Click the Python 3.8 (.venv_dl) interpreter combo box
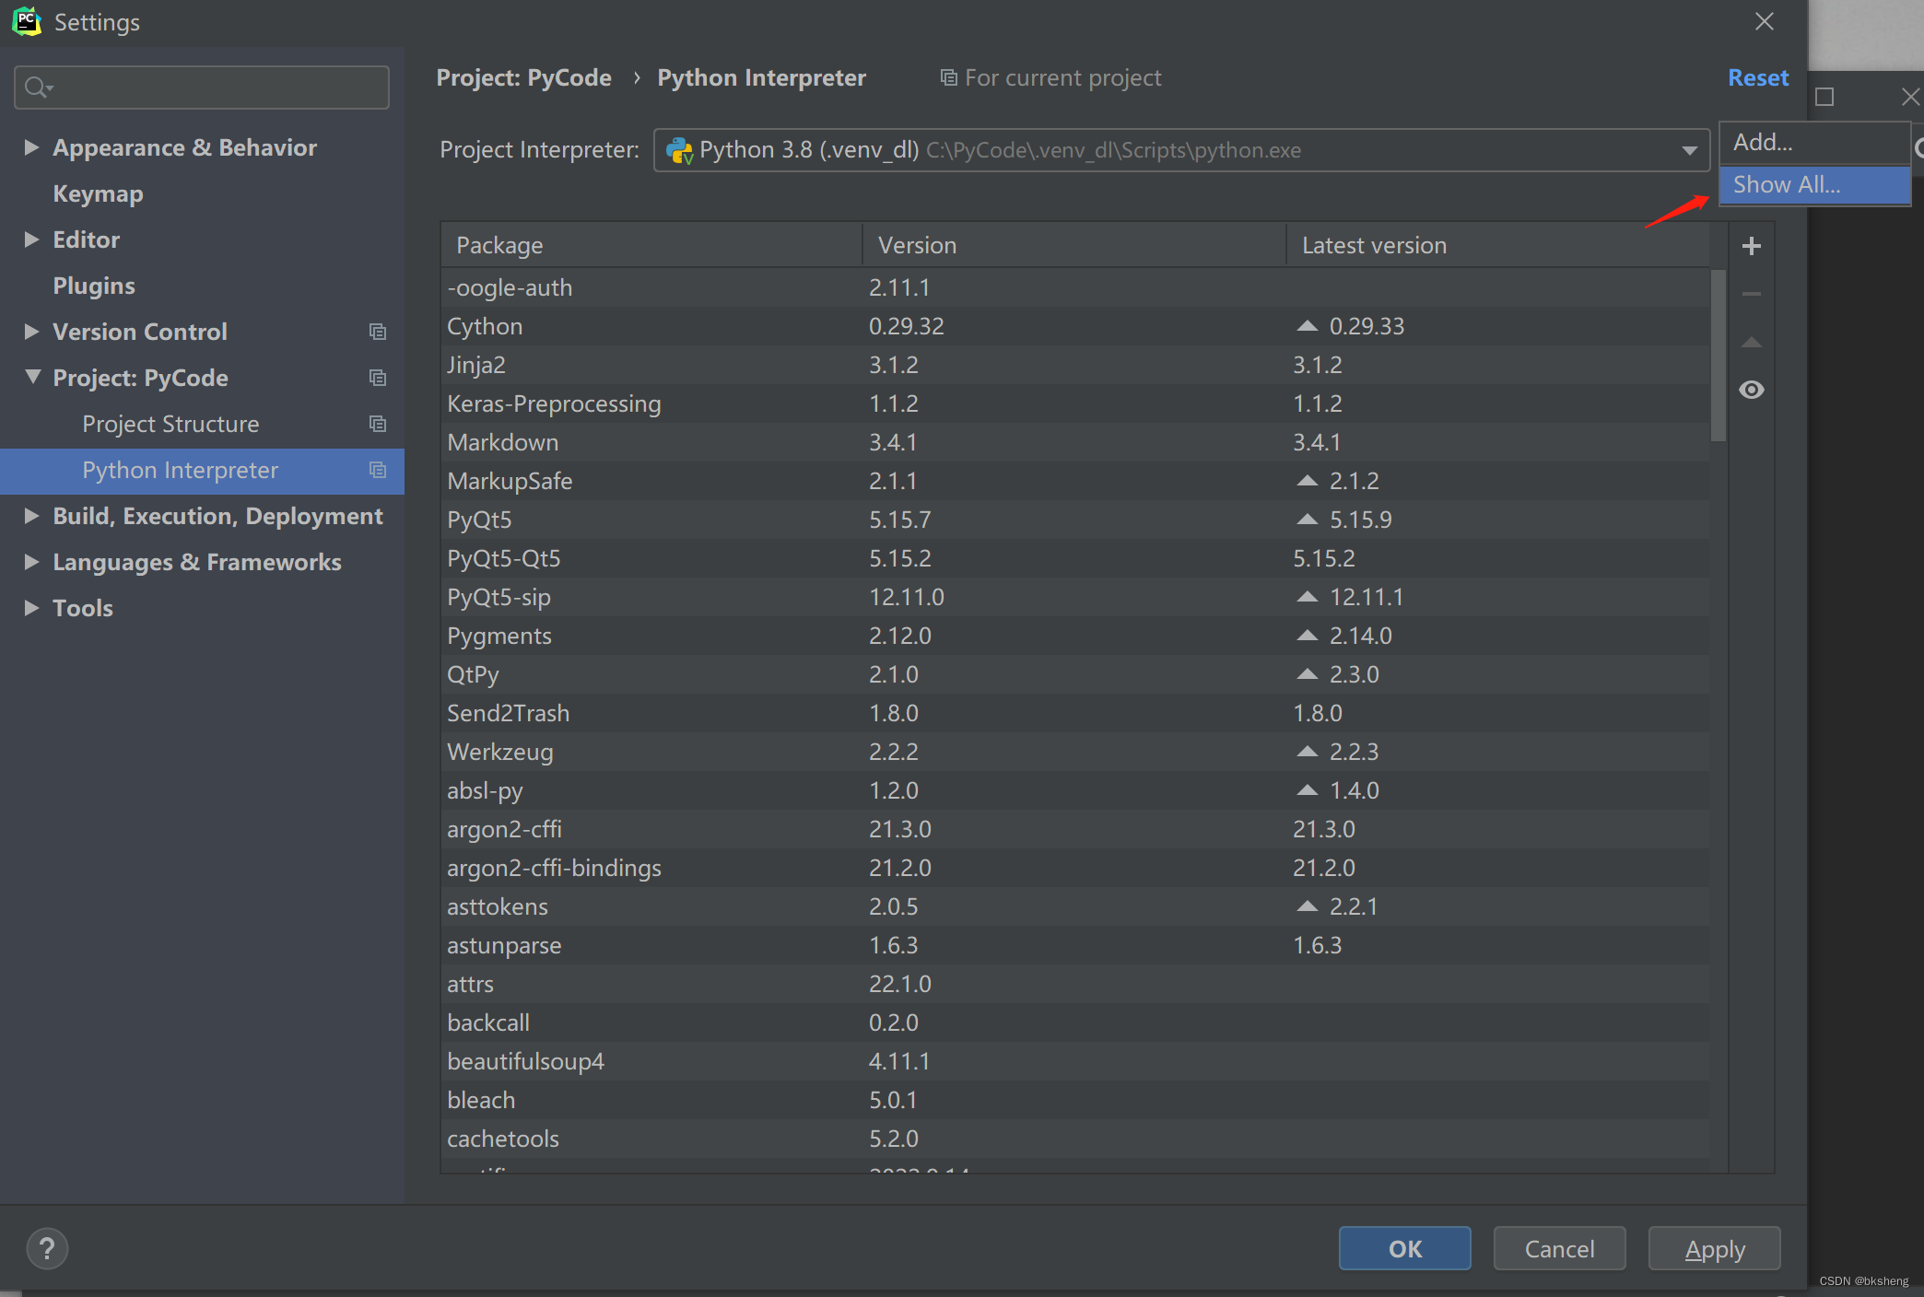Viewport: 1924px width, 1297px height. click(x=1181, y=150)
